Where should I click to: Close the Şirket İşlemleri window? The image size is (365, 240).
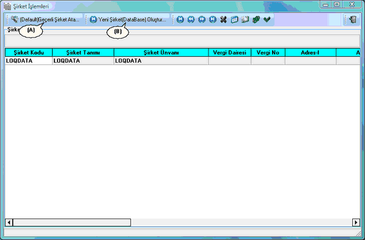point(352,4)
